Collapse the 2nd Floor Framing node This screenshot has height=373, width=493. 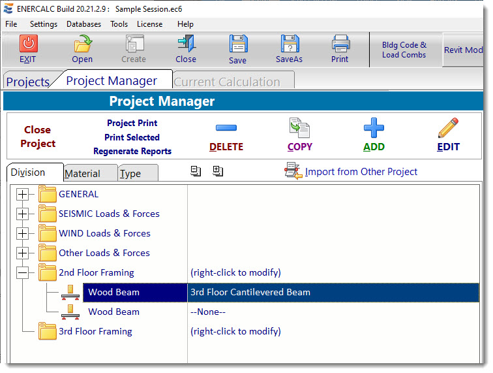pyautogui.click(x=23, y=272)
